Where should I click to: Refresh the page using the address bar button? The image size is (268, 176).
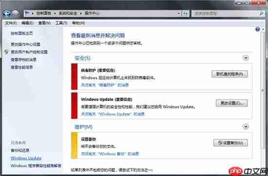pyautogui.click(x=186, y=13)
